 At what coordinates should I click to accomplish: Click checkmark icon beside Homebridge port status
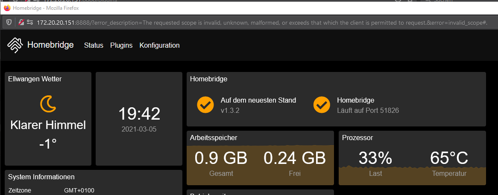point(322,105)
